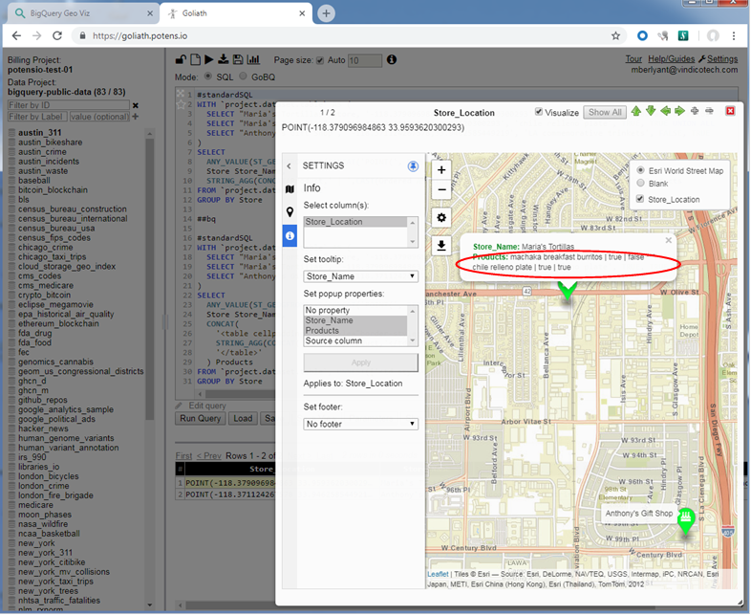Click the unlock padlock toolbar icon
This screenshot has width=751, height=615.
pos(181,60)
